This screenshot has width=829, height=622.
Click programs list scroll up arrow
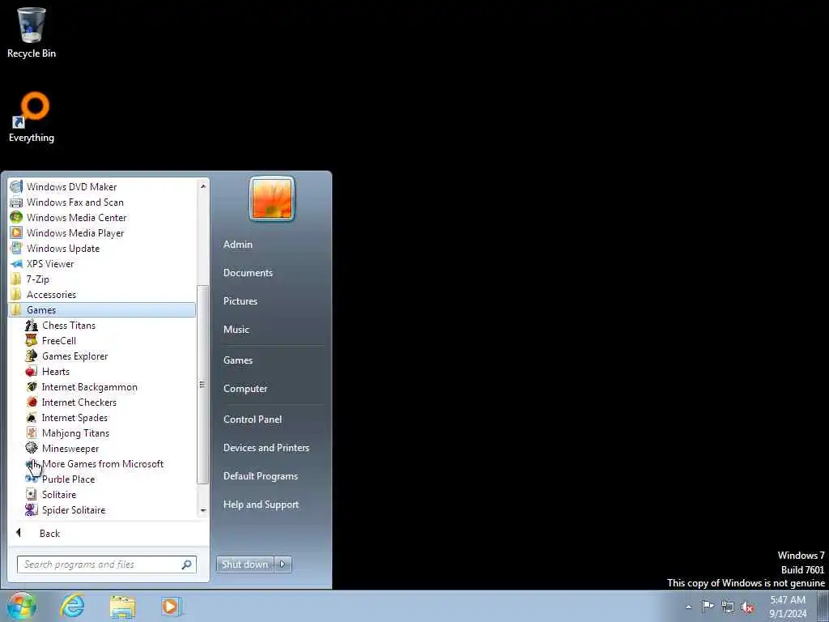[x=203, y=185]
